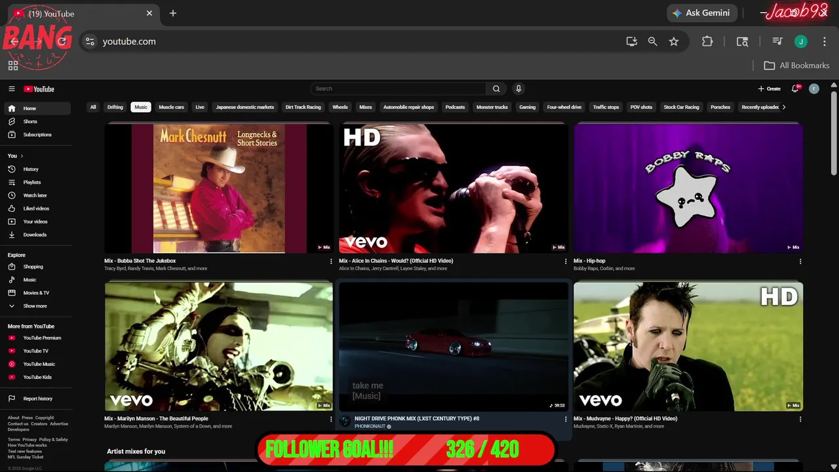Open Mark Chesnutt mix thumbnail
Screen dimensions: 839x472
(219, 189)
